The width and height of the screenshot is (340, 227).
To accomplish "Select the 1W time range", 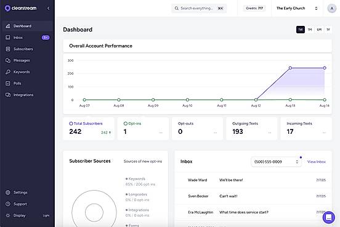I will click(x=301, y=30).
